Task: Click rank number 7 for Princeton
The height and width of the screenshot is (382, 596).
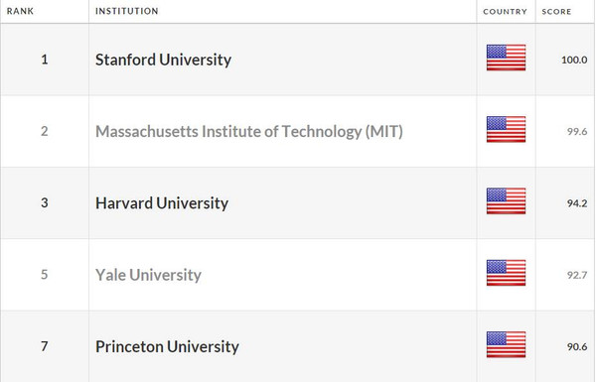Action: click(x=45, y=346)
